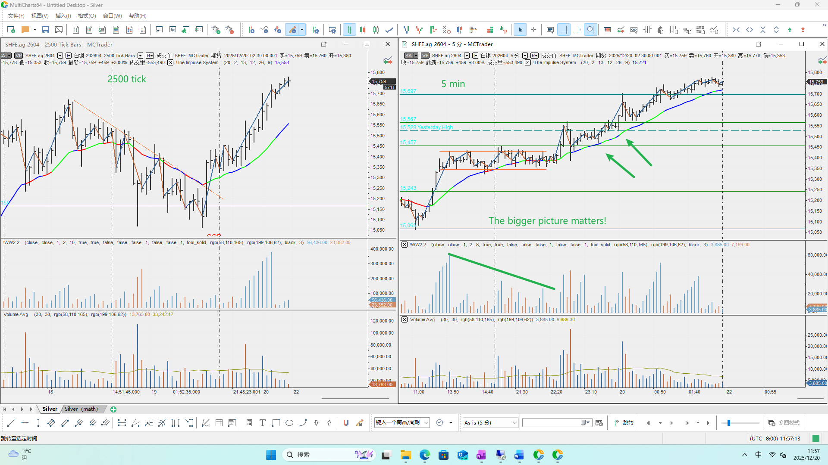This screenshot has width=828, height=465.
Task: Toggle WW2.2 study checkbox in 5 min chart
Action: point(405,245)
